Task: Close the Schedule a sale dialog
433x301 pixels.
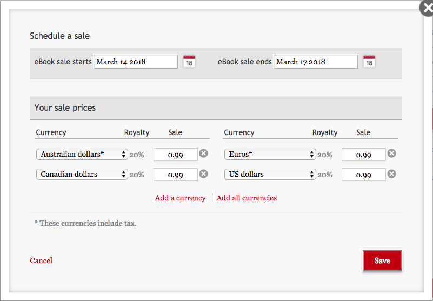Action: tap(427, 8)
